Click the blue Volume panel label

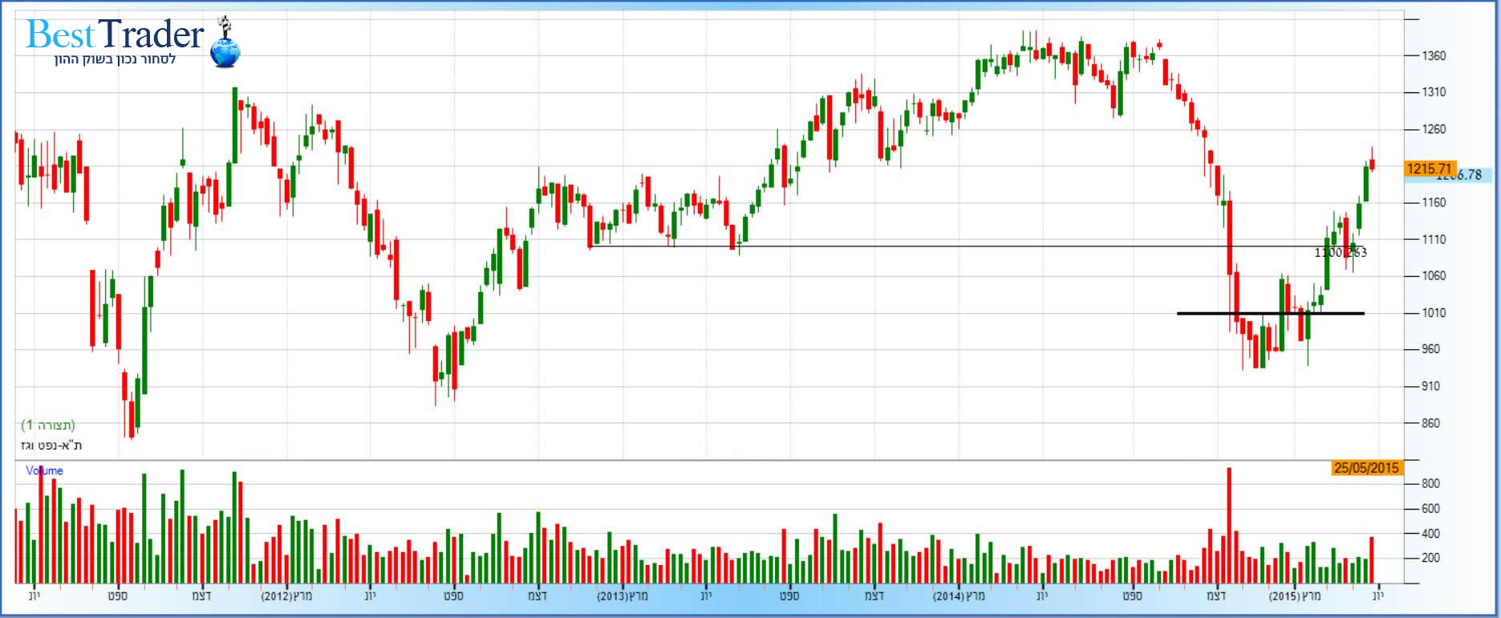click(x=44, y=471)
